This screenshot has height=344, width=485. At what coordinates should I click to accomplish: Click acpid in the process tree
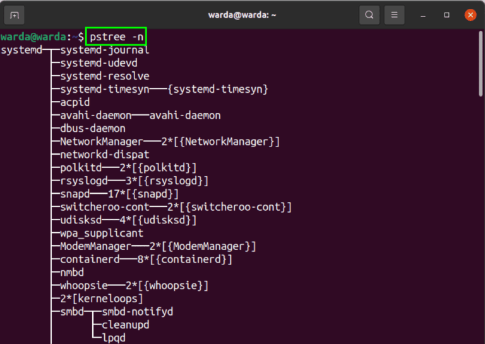tap(75, 102)
